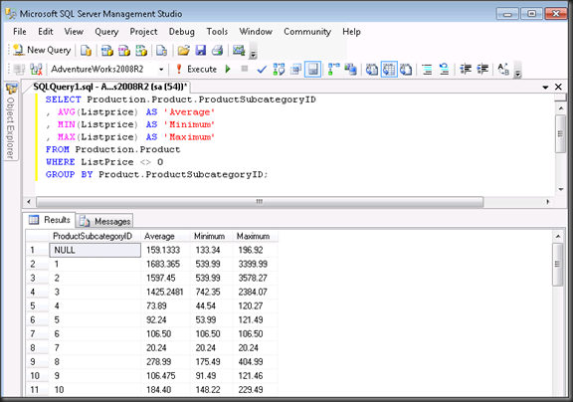Decrease the indent of selected lines

pos(466,69)
